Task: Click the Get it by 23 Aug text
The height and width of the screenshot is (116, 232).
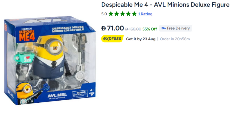Action: 141,39
